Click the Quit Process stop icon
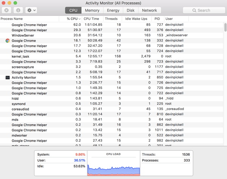Screen dimensions: 227x179 point(6,10)
